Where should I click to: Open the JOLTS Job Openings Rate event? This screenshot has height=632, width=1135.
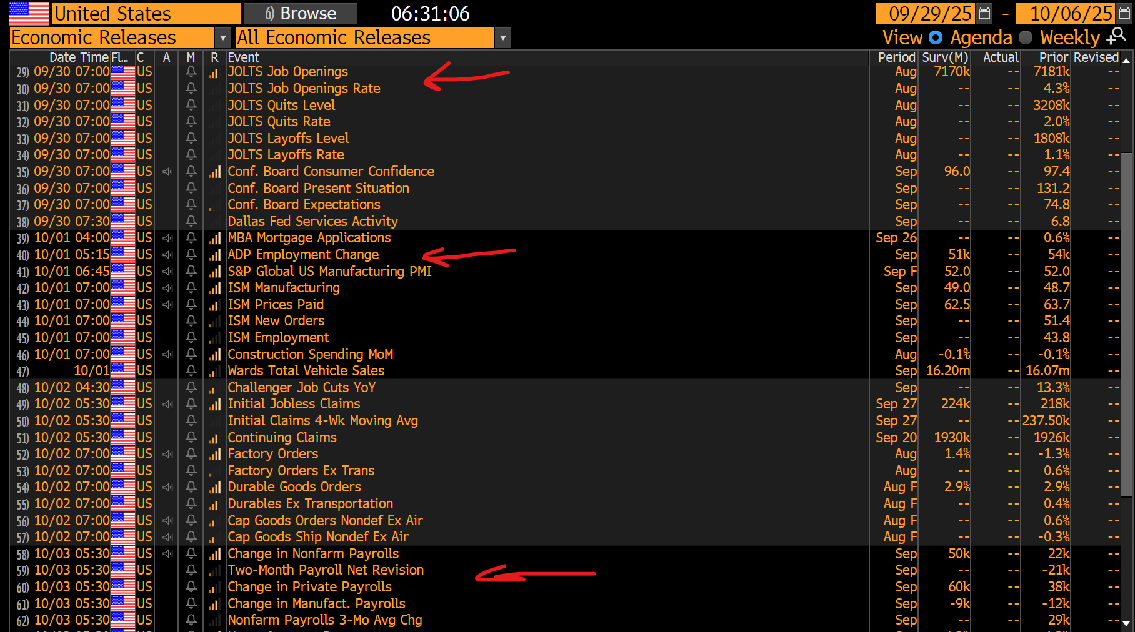(x=304, y=89)
